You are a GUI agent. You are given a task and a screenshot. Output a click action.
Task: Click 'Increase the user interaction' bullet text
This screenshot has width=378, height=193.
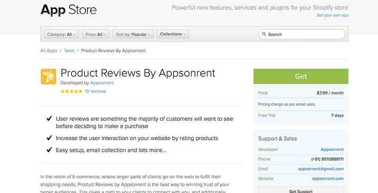(137, 138)
